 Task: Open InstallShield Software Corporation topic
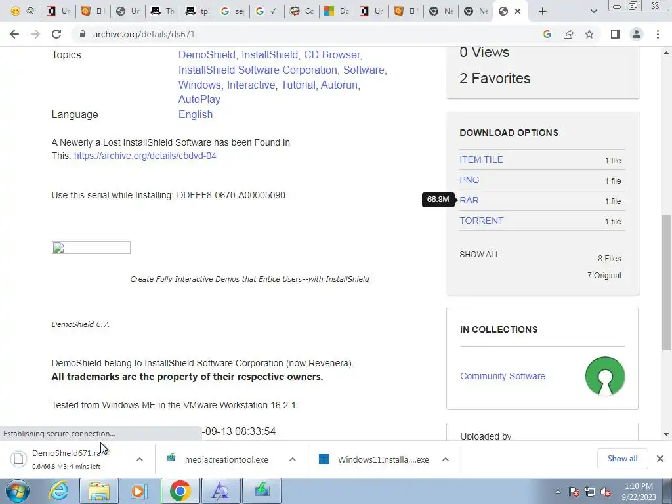pos(257,70)
